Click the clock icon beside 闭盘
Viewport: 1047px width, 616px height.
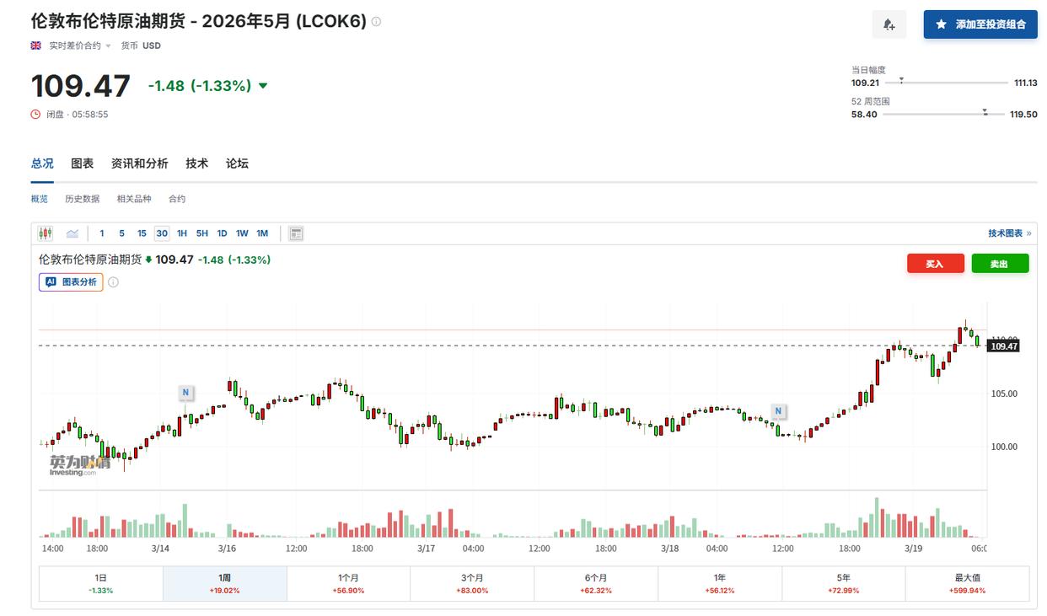point(35,114)
